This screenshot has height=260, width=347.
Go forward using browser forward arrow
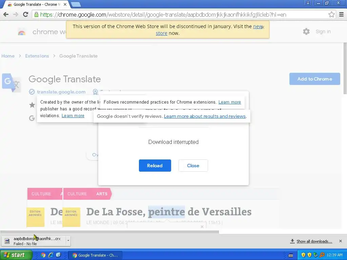tap(16, 15)
